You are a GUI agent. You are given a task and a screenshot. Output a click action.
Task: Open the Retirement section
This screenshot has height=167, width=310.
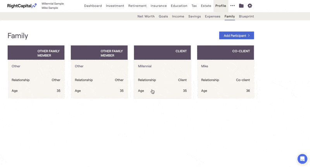click(x=138, y=6)
